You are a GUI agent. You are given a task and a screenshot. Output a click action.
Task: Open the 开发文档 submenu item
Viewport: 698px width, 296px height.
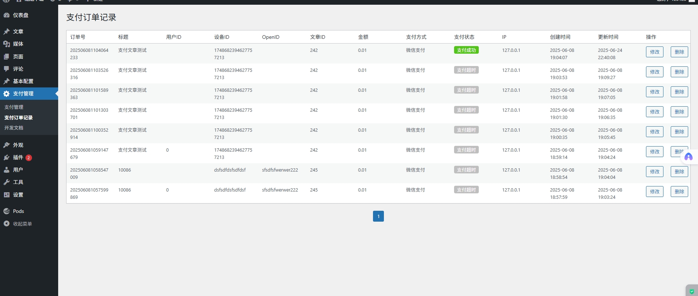pyautogui.click(x=14, y=128)
